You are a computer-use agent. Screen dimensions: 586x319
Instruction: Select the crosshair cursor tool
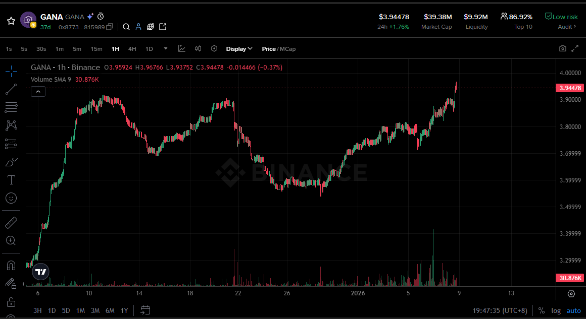click(11, 71)
